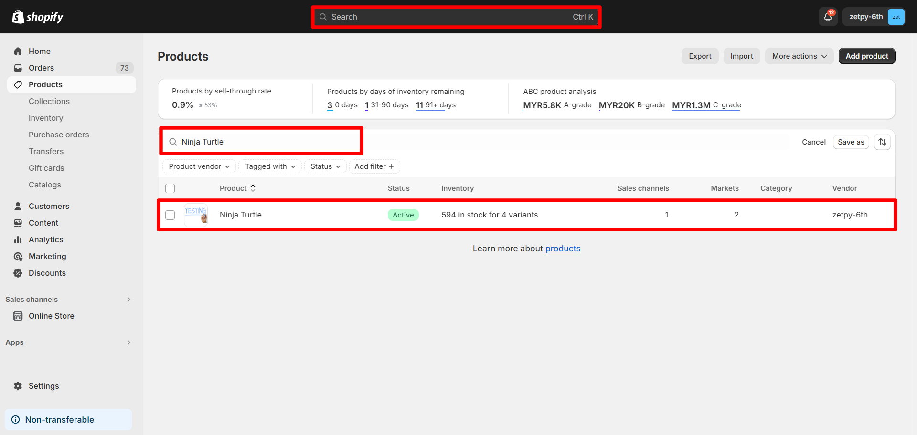Cancel the product search

pos(814,142)
